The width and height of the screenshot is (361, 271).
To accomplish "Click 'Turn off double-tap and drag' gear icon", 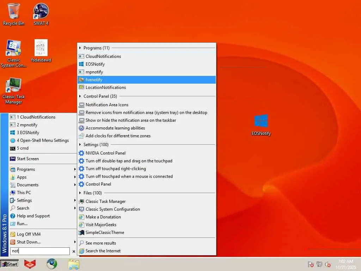I will coord(81,161).
